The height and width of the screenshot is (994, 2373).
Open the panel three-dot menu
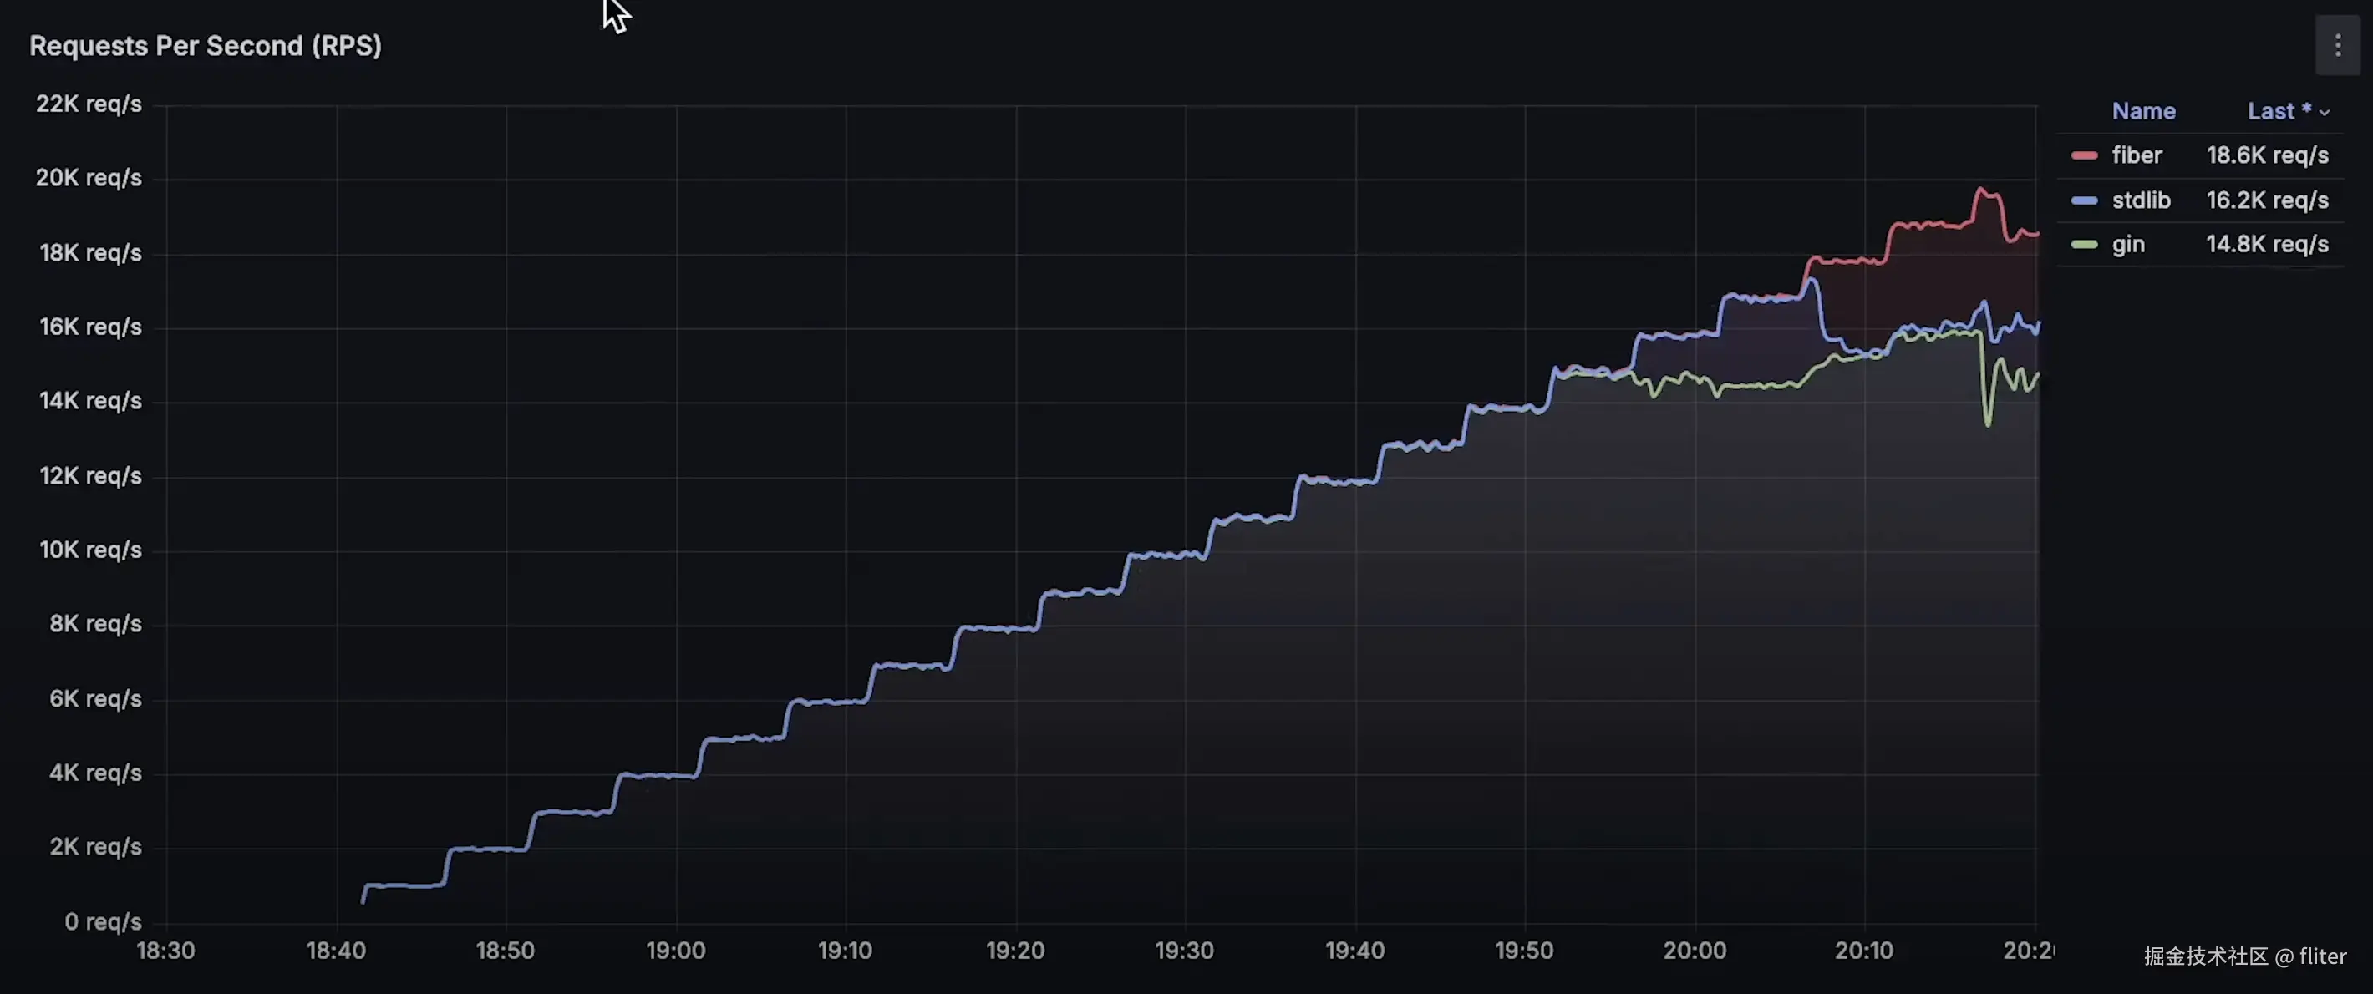pyautogui.click(x=2337, y=45)
